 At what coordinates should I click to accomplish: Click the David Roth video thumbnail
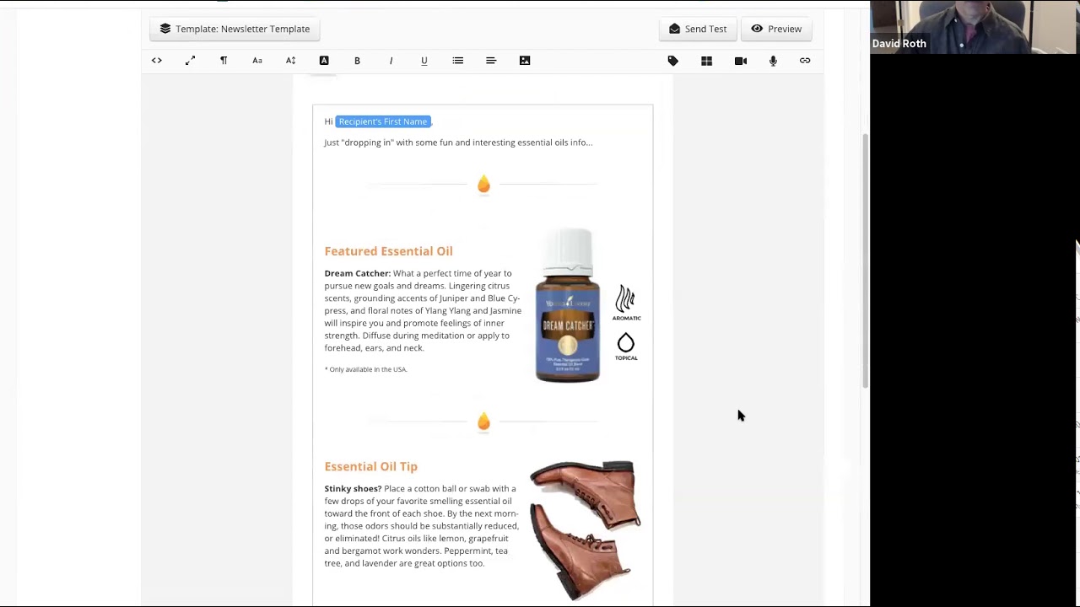(975, 27)
